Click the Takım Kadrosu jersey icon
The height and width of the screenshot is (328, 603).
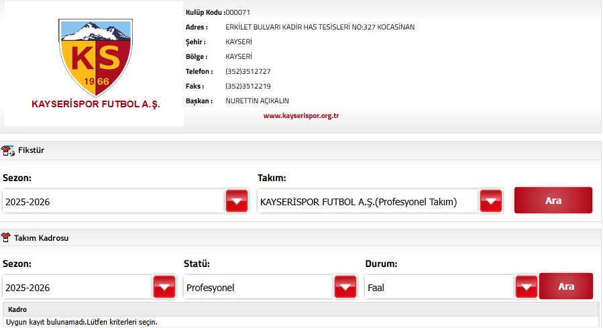6,237
